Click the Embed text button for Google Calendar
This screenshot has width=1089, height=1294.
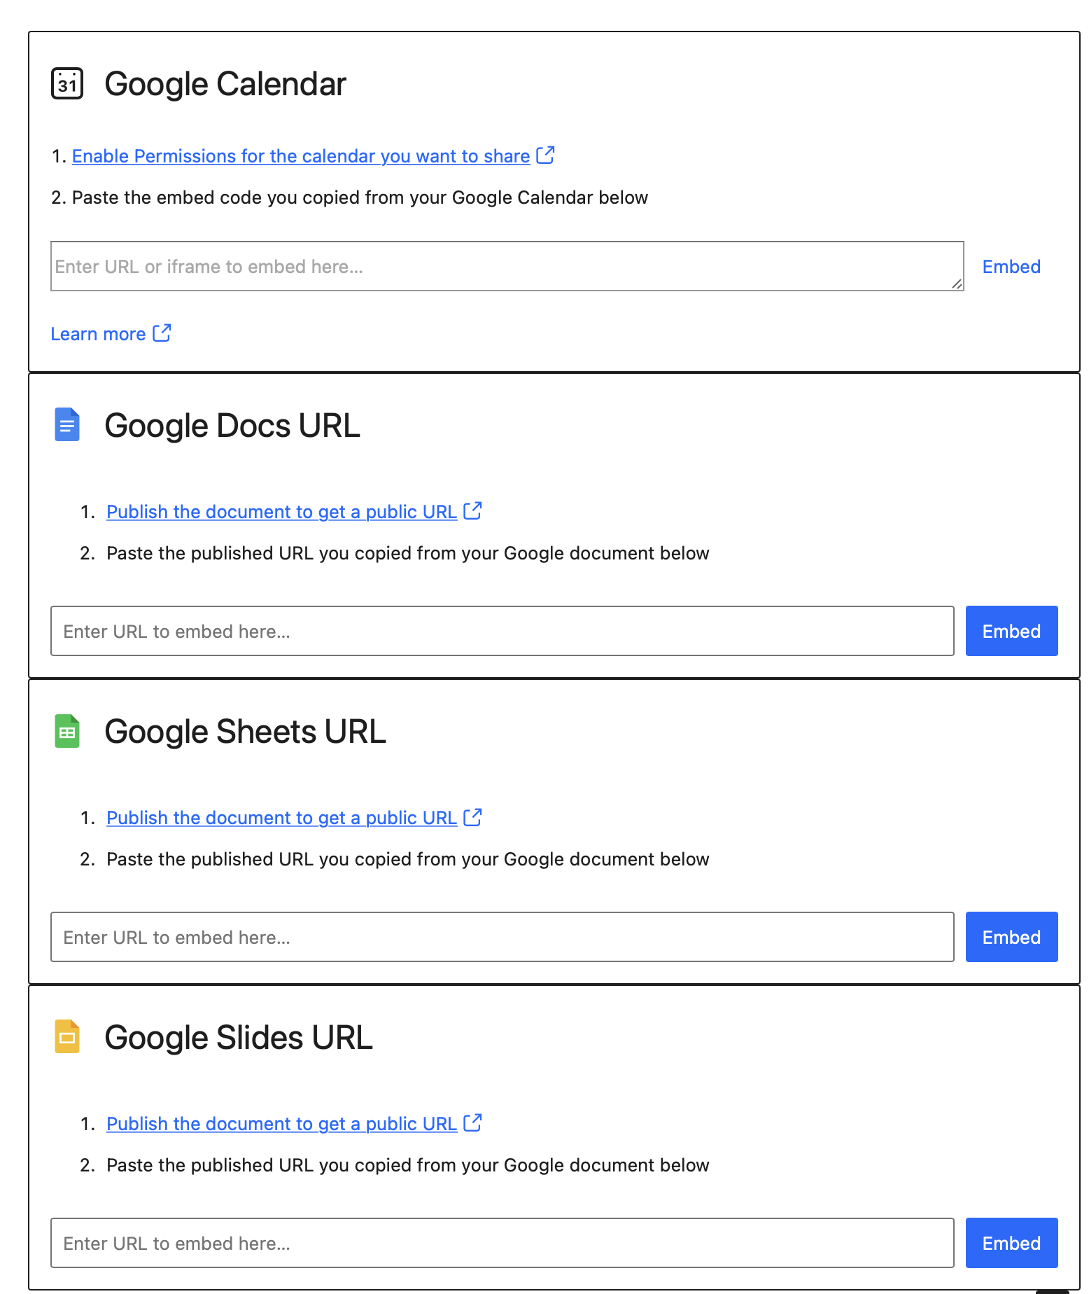click(1011, 267)
